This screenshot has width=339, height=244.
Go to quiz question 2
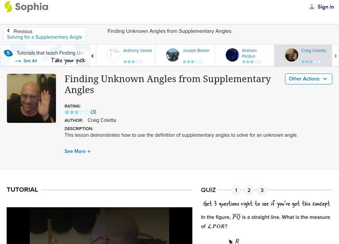coord(249,190)
